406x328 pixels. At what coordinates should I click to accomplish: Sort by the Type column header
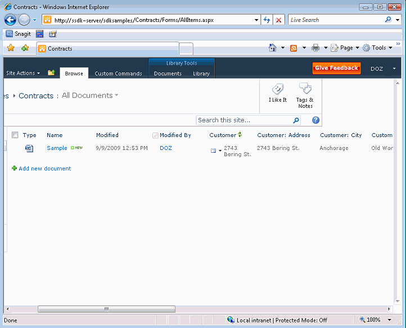[x=29, y=135]
